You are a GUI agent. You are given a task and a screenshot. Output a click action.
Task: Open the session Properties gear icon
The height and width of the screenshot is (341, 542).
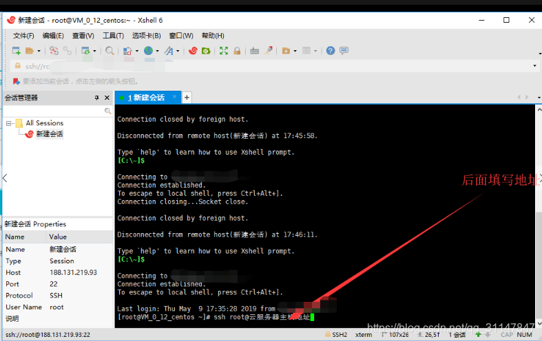[85, 51]
